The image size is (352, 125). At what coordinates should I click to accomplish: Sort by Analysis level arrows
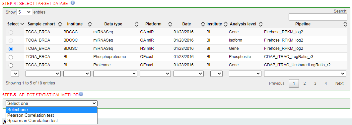(261, 24)
